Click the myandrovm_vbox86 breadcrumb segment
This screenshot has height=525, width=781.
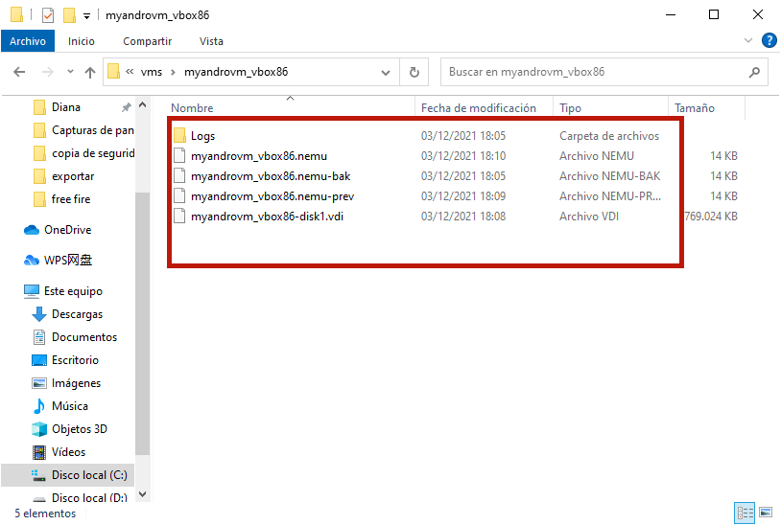[236, 72]
